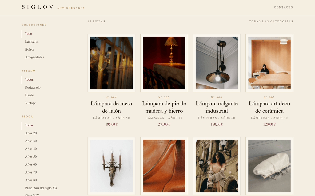Click the 15 piezas count text
This screenshot has width=315, height=196.
96,21
